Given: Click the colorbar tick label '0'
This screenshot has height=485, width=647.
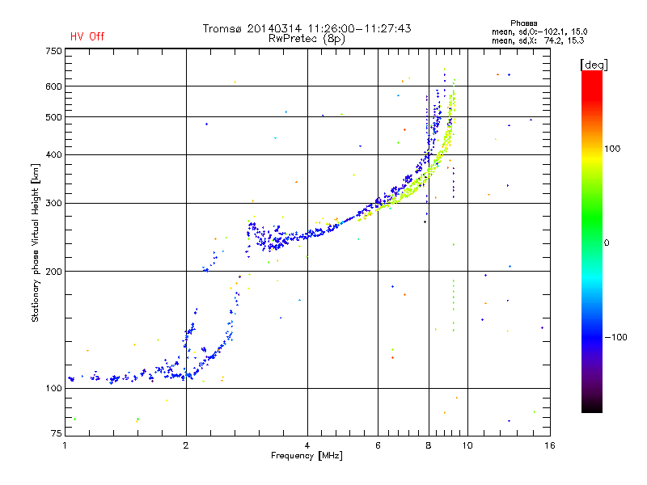Looking at the screenshot, I should pyautogui.click(x=607, y=243).
